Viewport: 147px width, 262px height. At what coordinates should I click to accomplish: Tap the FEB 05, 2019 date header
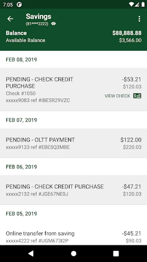tap(21, 214)
